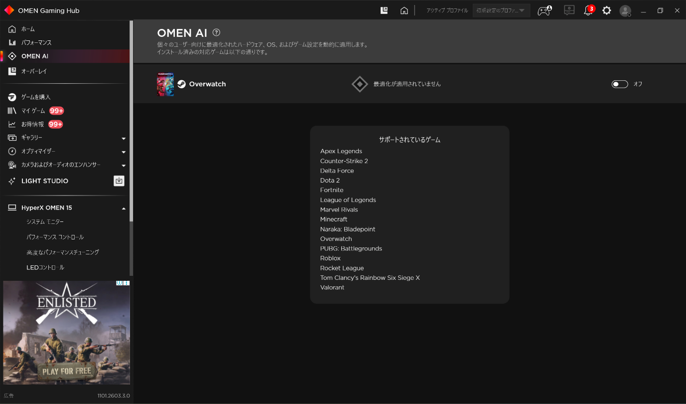Click Delta Force in the supported games list
The height and width of the screenshot is (404, 686).
pos(337,171)
